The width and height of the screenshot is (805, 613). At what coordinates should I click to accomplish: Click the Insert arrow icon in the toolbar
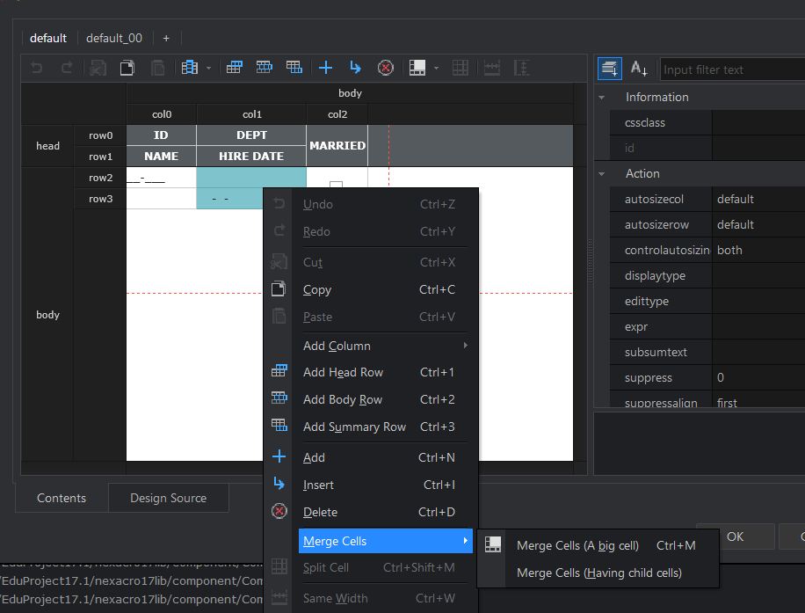(x=355, y=68)
